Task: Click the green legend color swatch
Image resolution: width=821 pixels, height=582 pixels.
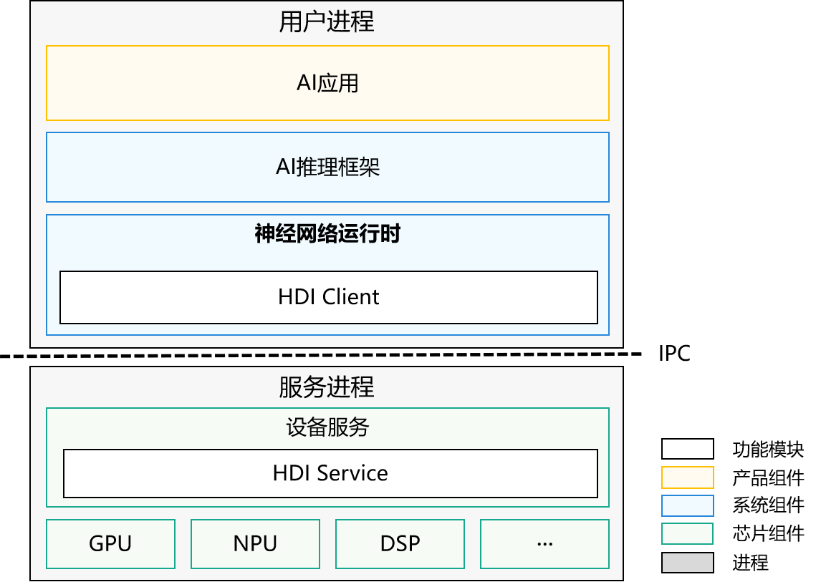Action: [687, 534]
